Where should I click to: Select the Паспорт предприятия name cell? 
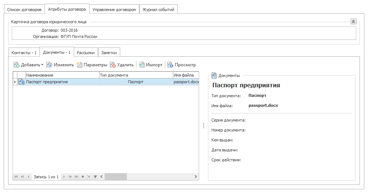click(x=62, y=82)
